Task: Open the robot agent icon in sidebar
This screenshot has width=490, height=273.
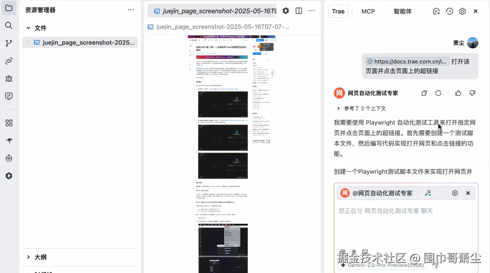Action: [9, 158]
